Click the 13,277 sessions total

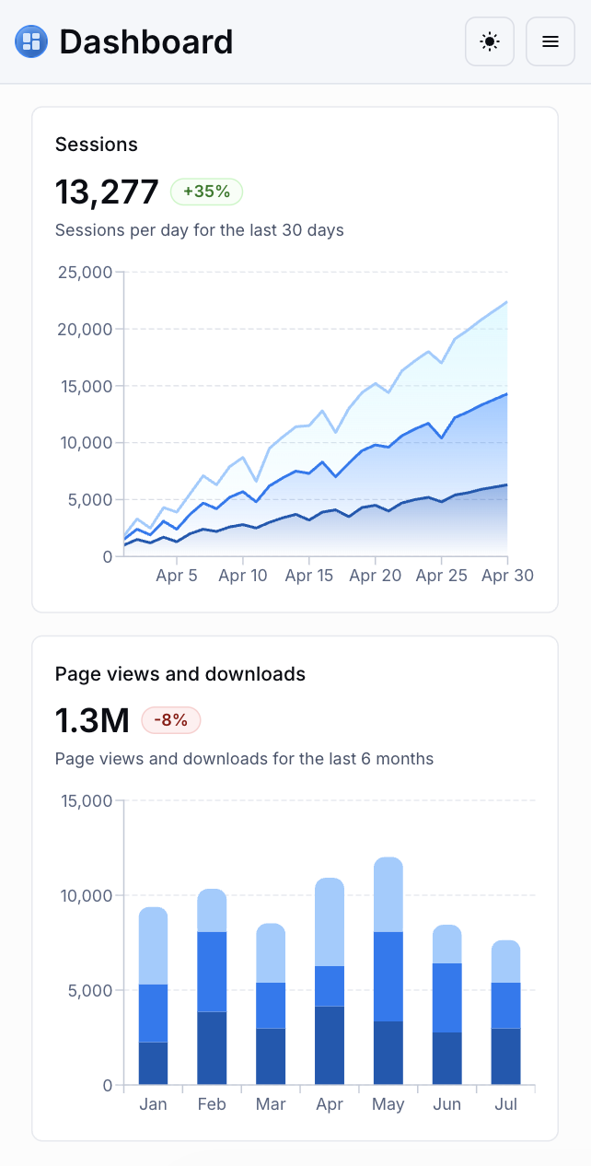pyautogui.click(x=107, y=192)
